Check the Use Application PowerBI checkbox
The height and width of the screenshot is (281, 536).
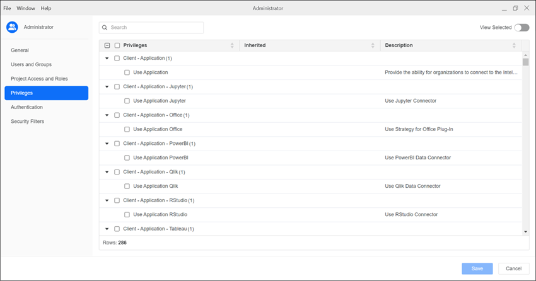pyautogui.click(x=127, y=158)
